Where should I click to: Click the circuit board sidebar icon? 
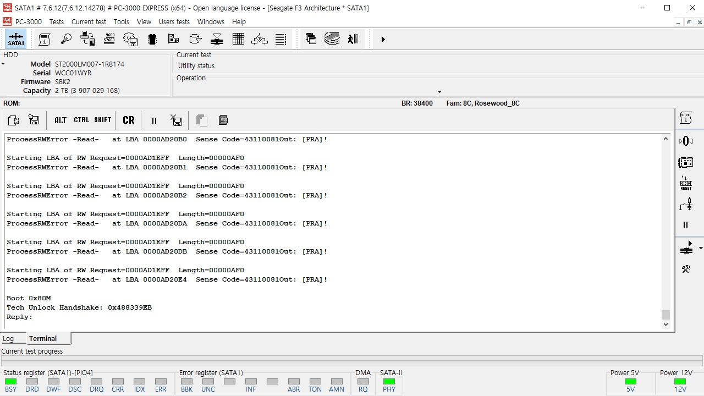pos(686,162)
